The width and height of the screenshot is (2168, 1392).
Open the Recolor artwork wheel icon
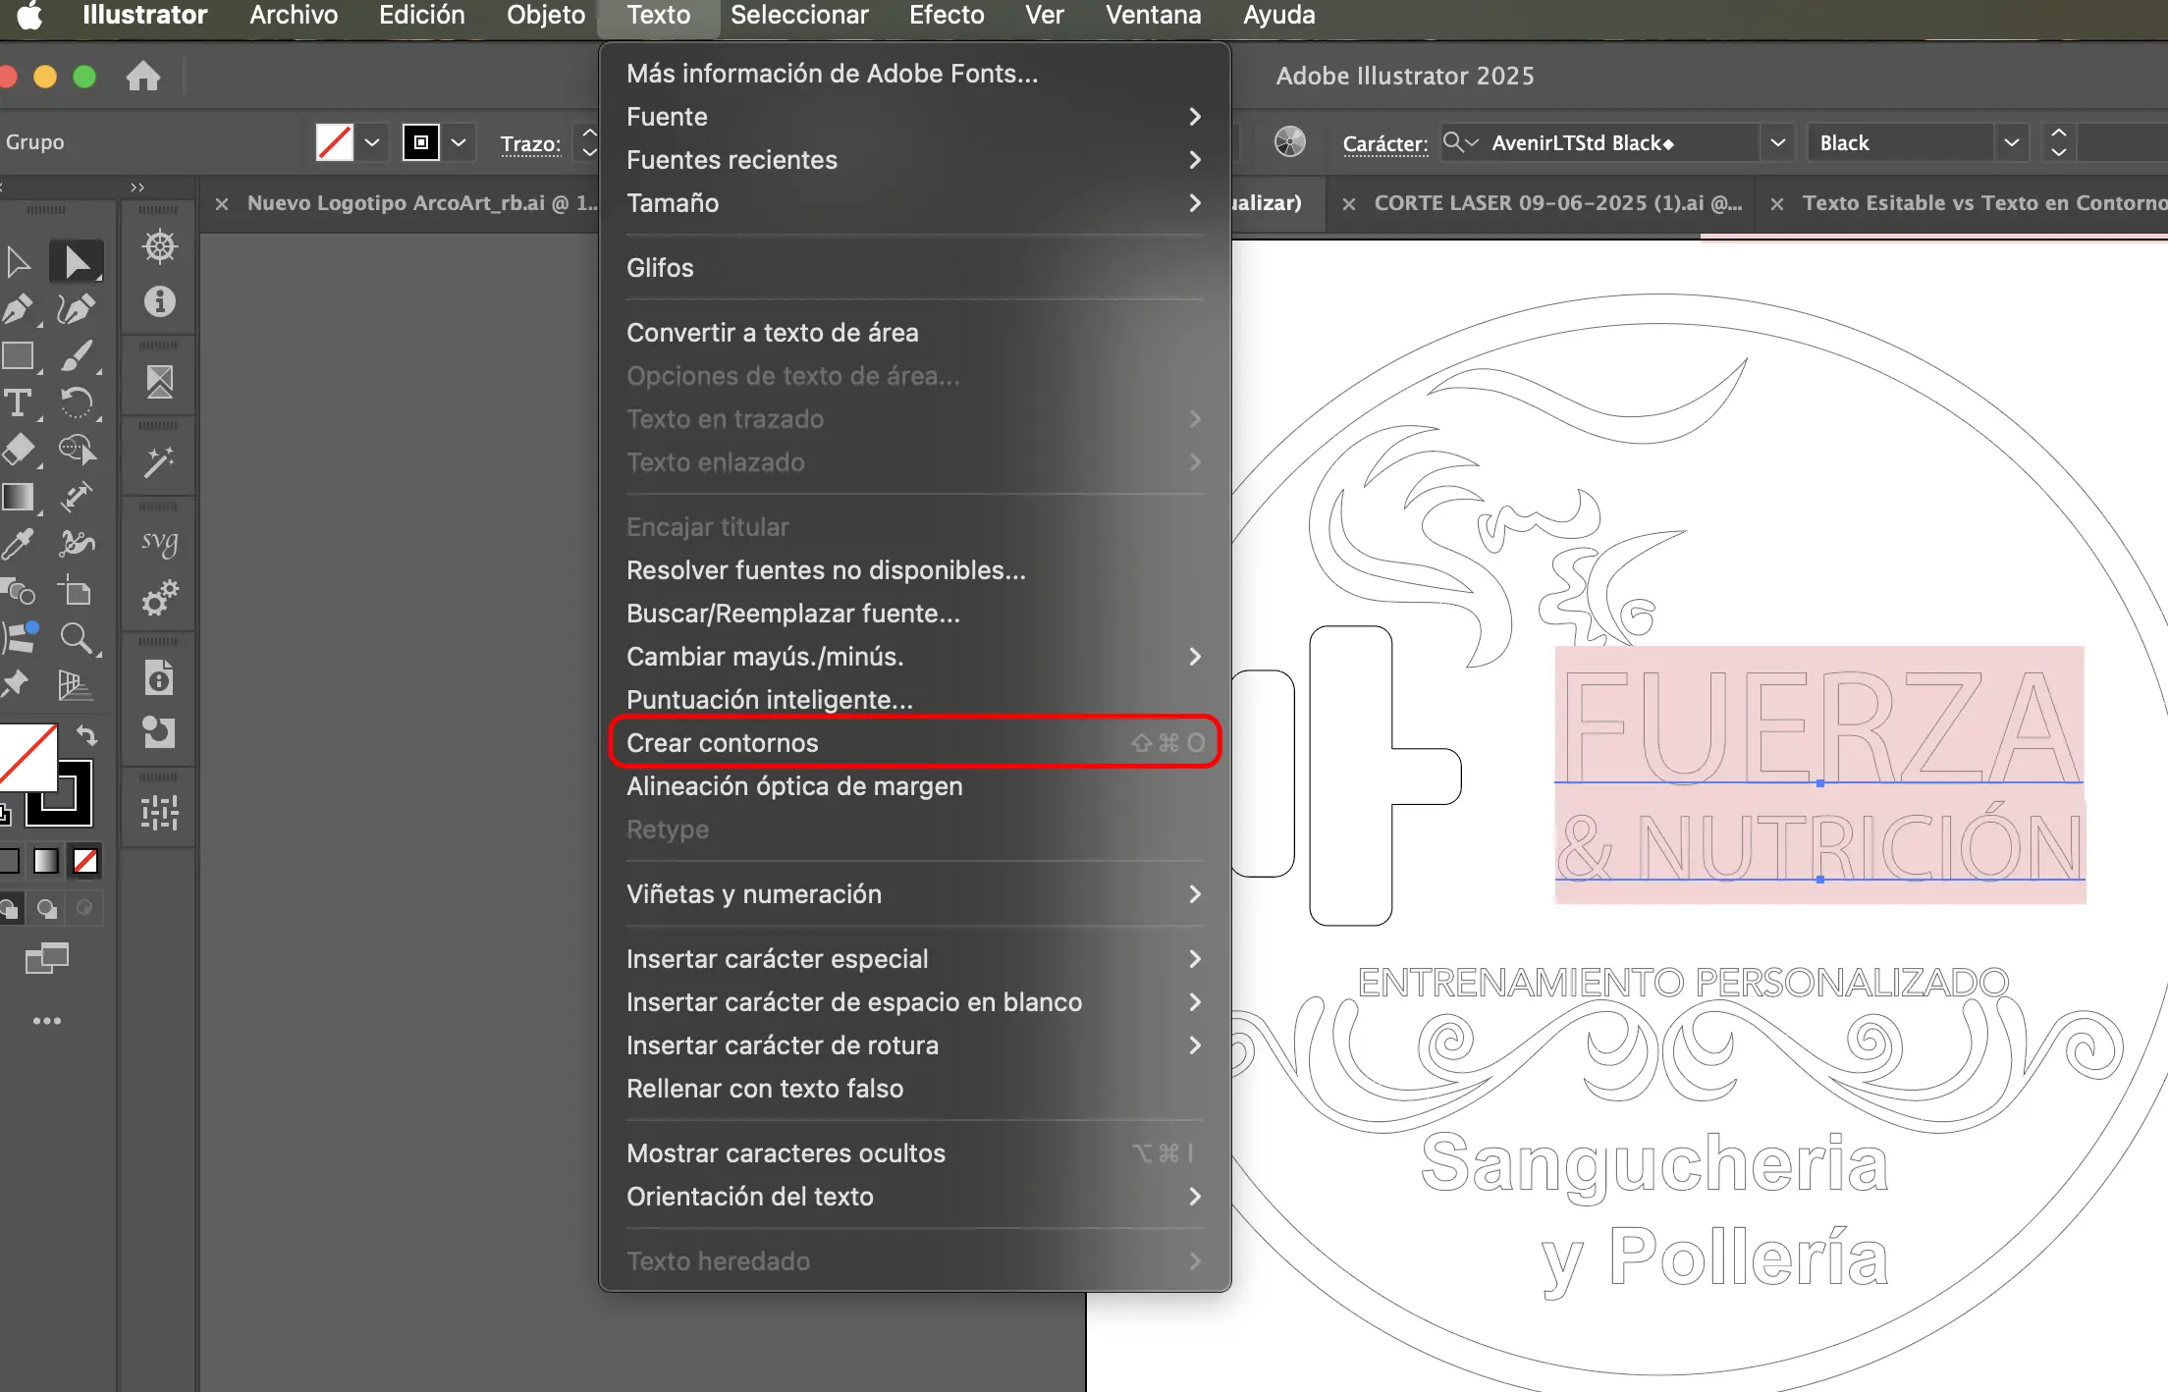tap(1290, 142)
